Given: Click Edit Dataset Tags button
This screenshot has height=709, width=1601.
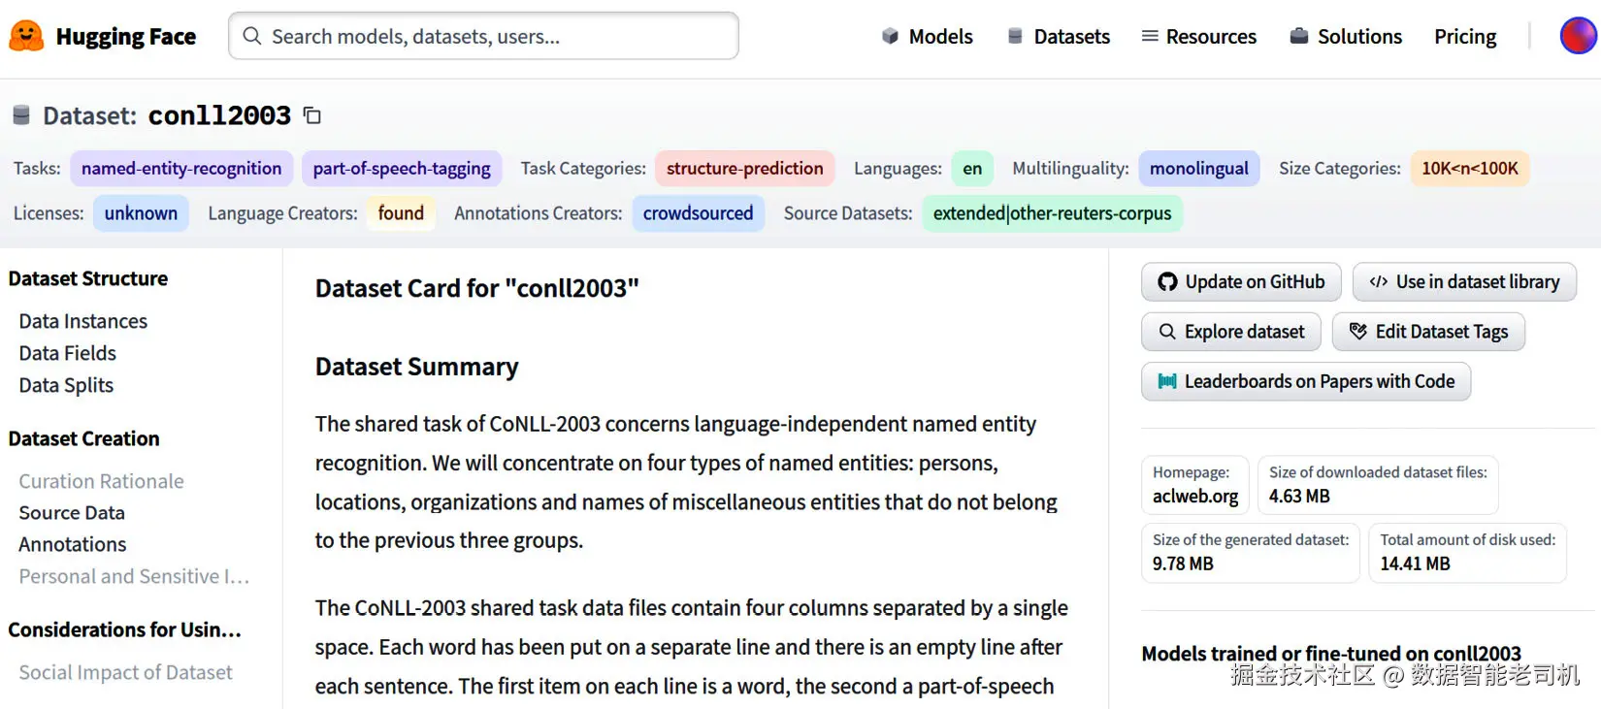Looking at the screenshot, I should point(1427,332).
